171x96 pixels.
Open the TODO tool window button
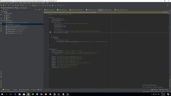pyautogui.click(x=40, y=90)
